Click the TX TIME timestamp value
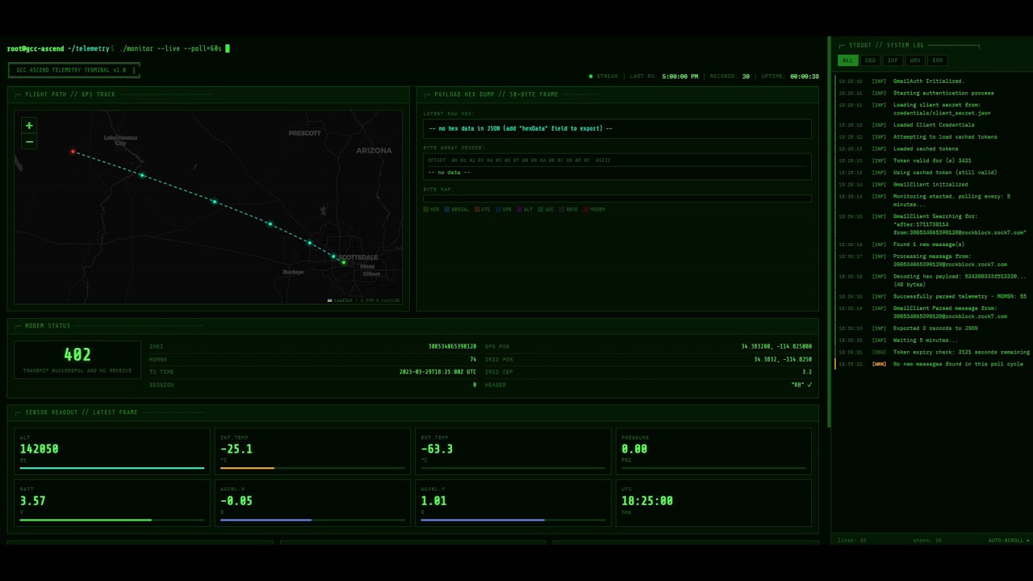The height and width of the screenshot is (581, 1033). click(437, 372)
